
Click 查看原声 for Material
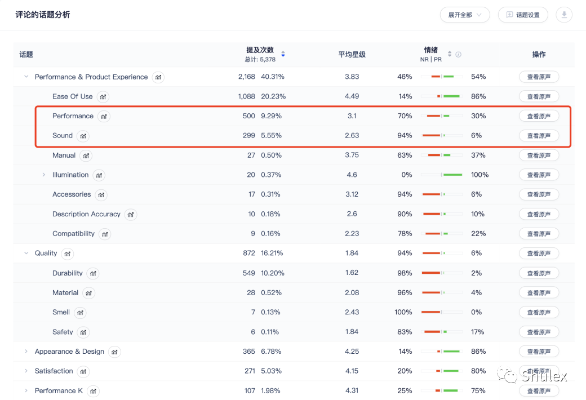539,293
